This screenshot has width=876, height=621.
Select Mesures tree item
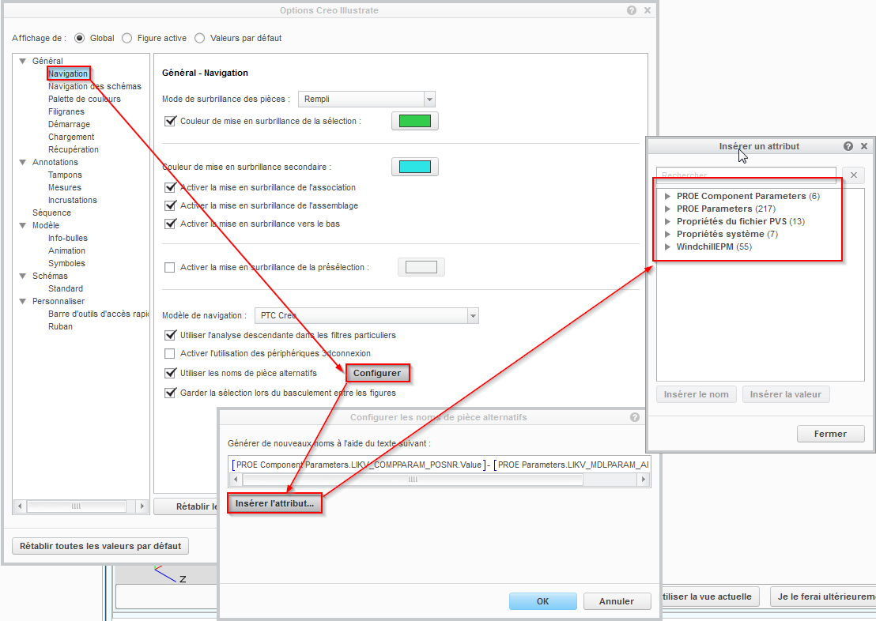point(64,187)
